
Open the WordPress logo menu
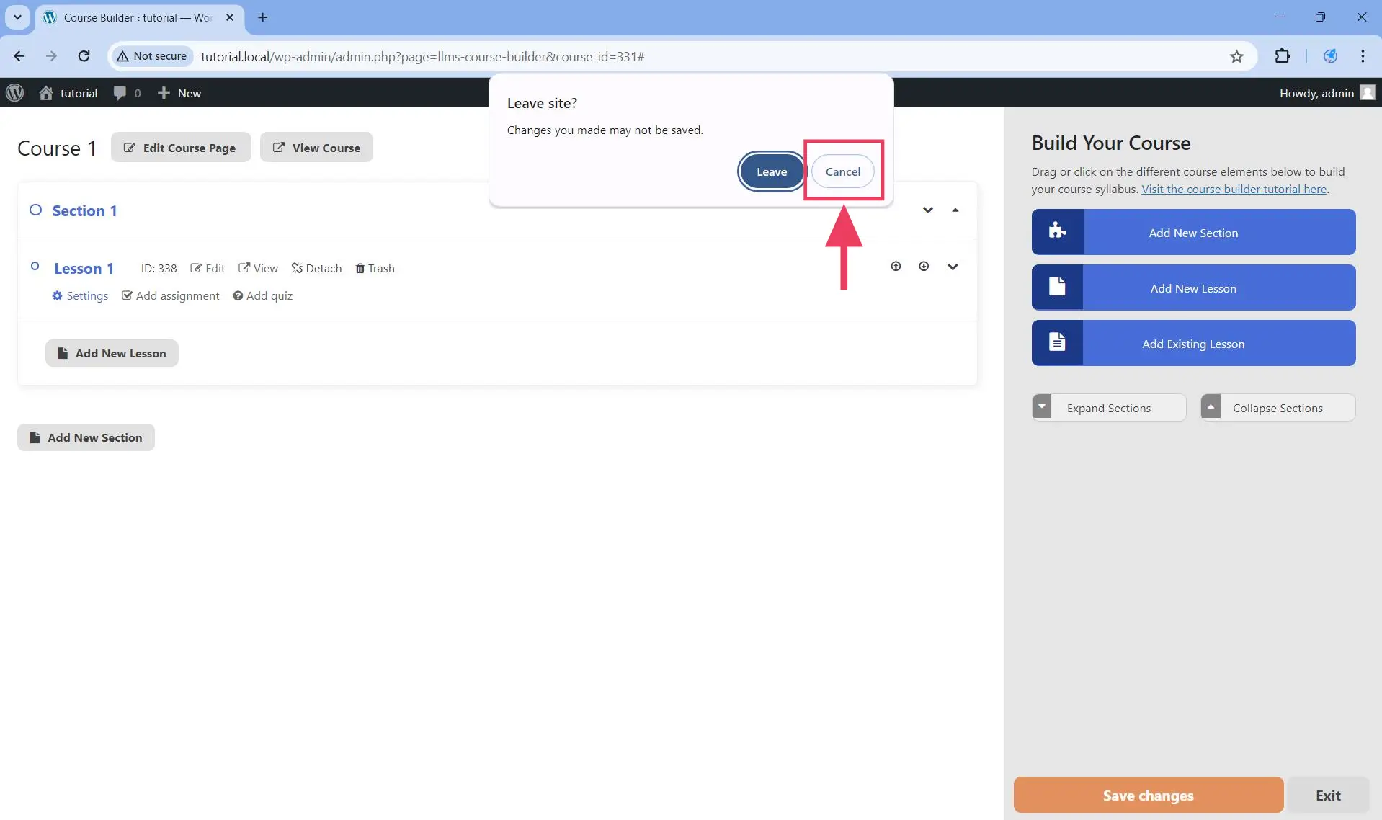[14, 93]
